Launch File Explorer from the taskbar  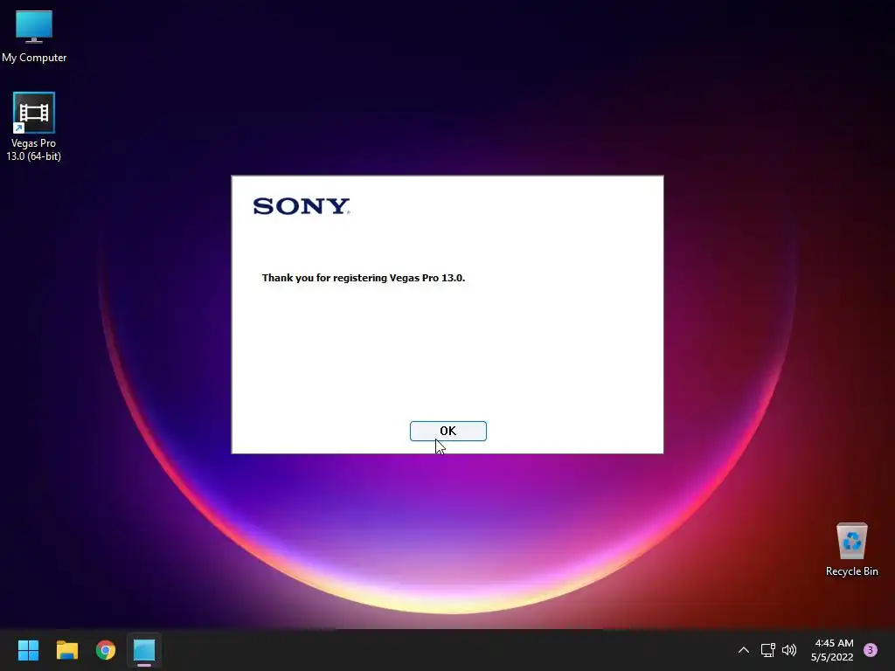pos(66,650)
